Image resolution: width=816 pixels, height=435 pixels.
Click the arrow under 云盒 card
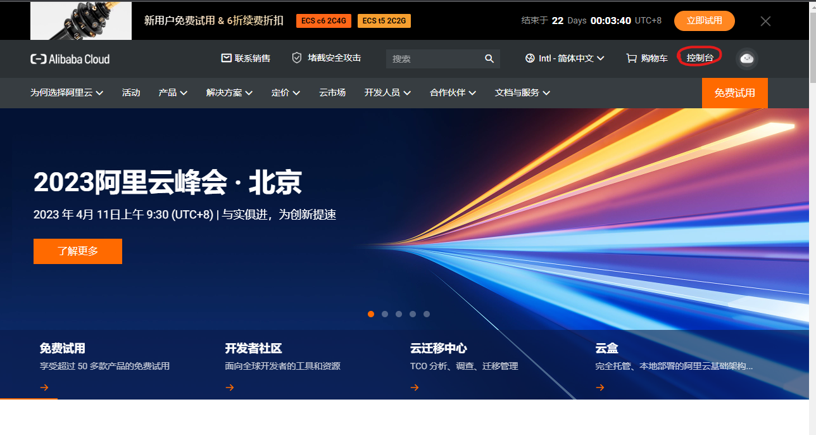pos(600,388)
